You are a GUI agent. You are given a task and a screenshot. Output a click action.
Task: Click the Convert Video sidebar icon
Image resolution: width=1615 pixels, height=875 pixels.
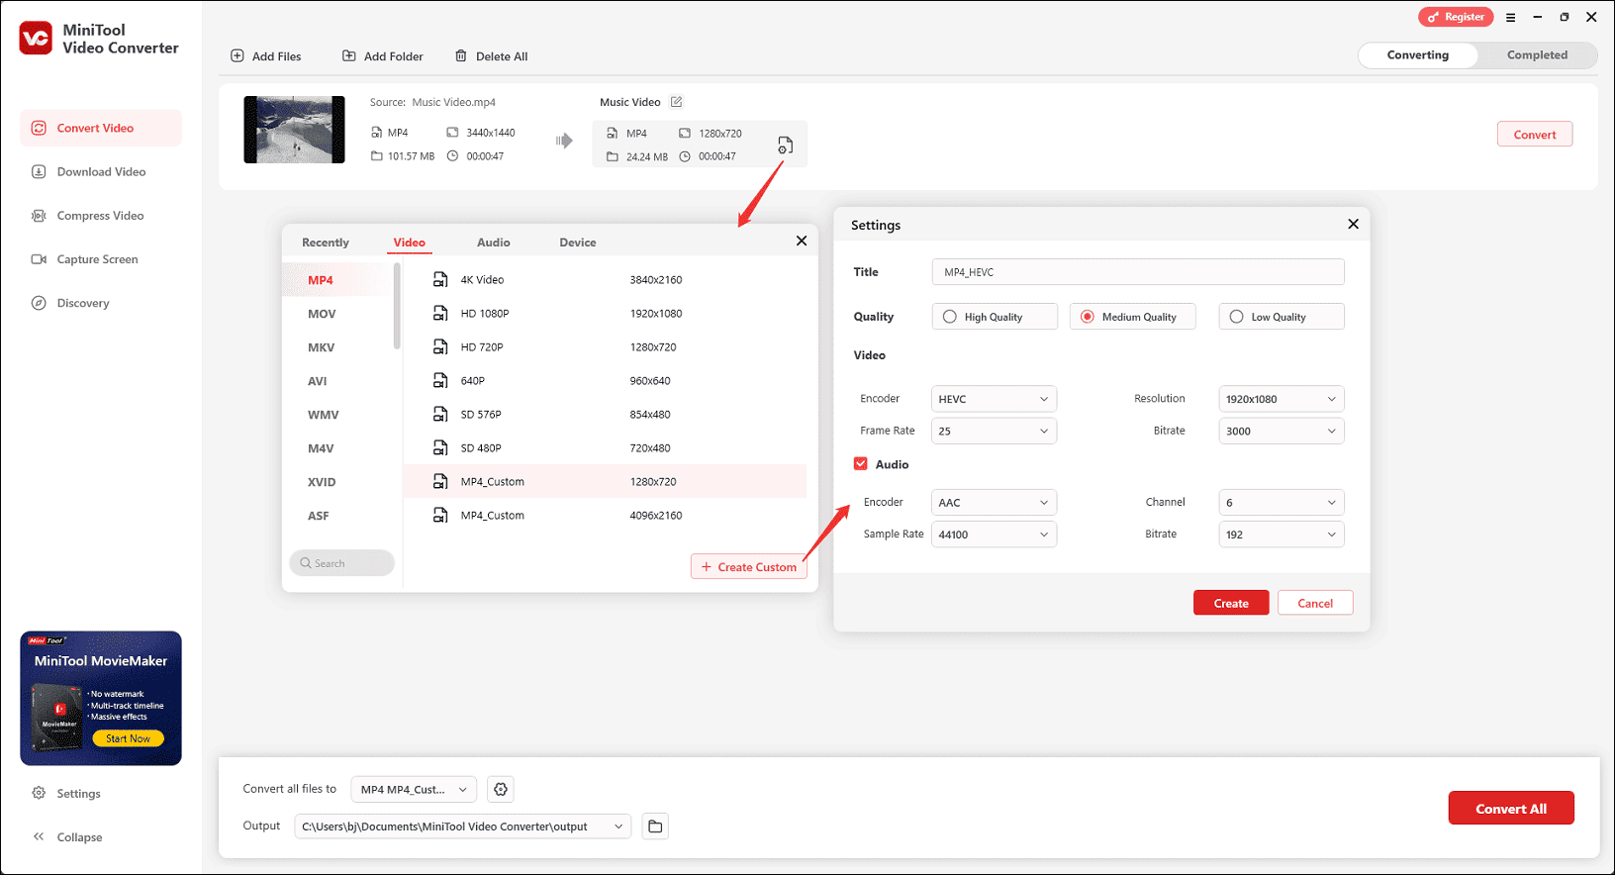[39, 128]
